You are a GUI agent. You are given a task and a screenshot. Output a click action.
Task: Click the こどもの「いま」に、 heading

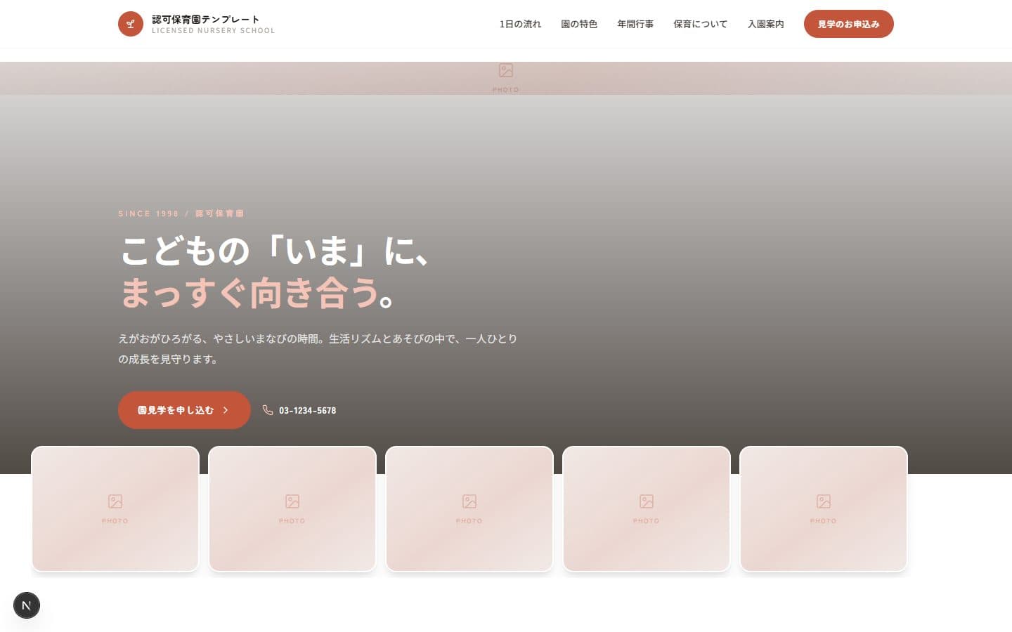(274, 251)
